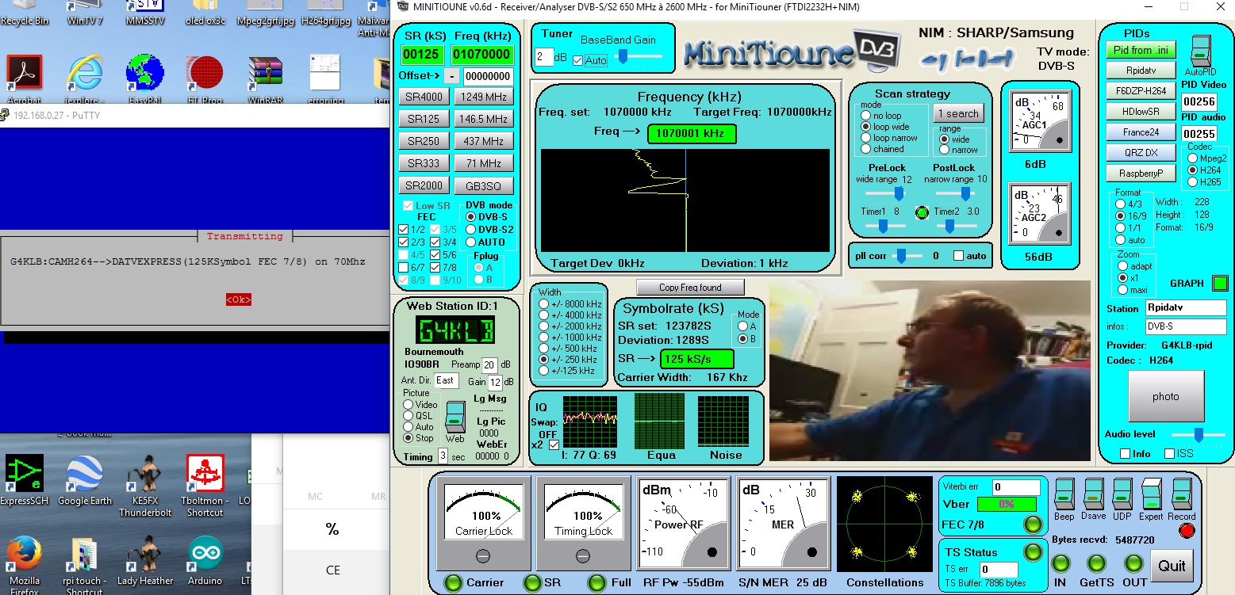Screen dimensions: 1235x595
Task: Select +/- 500 kHz width option
Action: (x=544, y=348)
